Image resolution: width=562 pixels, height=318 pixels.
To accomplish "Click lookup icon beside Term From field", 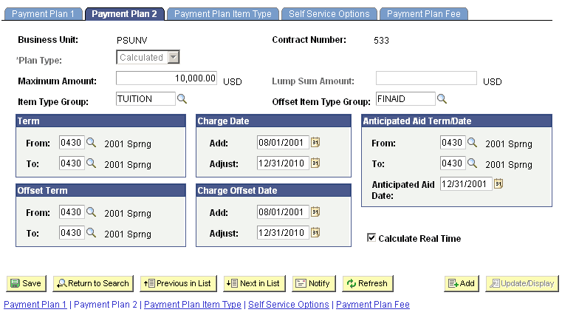I will click(x=92, y=143).
